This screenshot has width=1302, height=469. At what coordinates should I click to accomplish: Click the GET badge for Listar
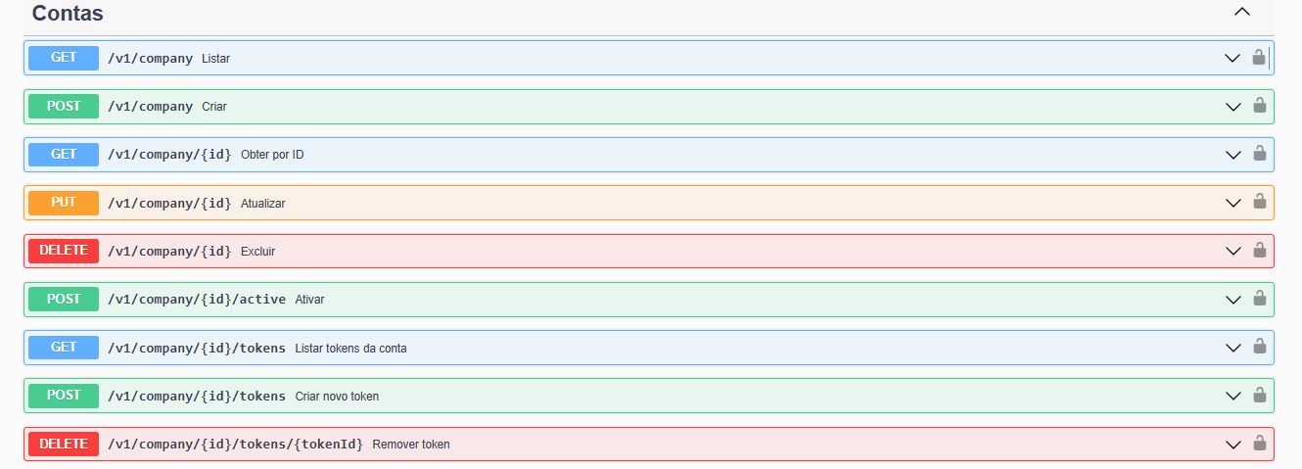(x=64, y=58)
